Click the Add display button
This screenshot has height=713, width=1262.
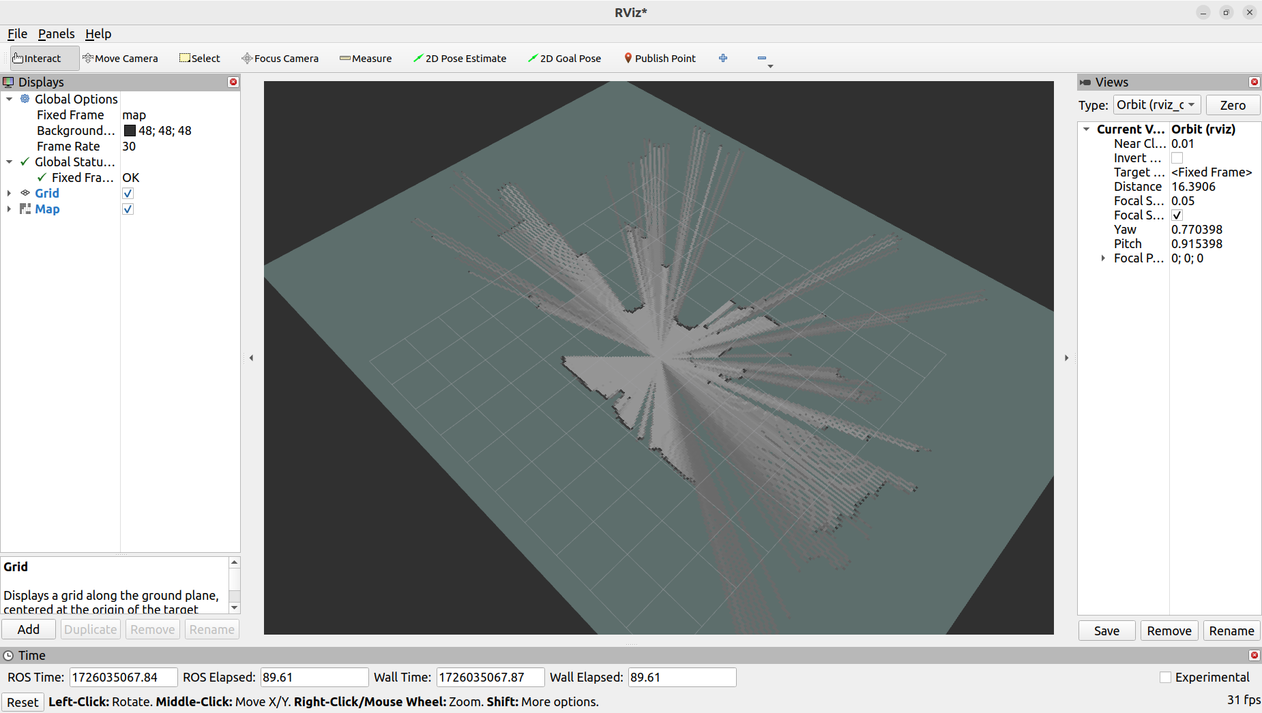click(29, 629)
